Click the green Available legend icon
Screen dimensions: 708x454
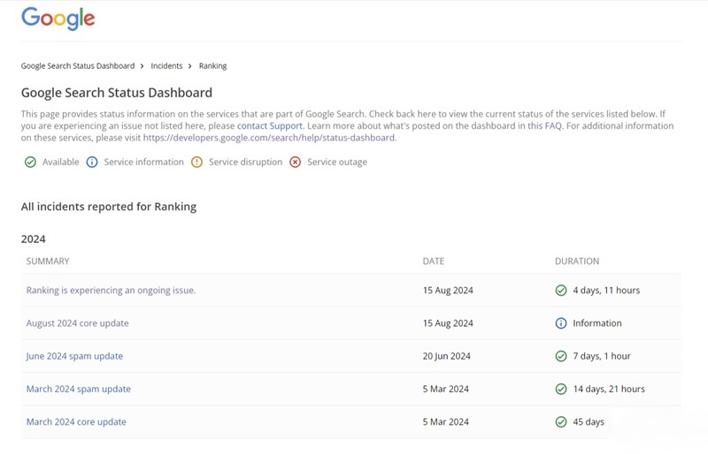[30, 163]
